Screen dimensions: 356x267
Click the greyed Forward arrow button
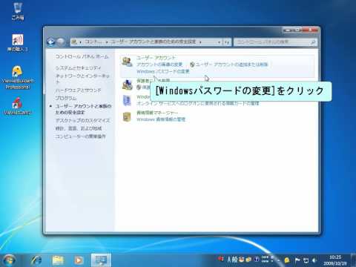61,42
